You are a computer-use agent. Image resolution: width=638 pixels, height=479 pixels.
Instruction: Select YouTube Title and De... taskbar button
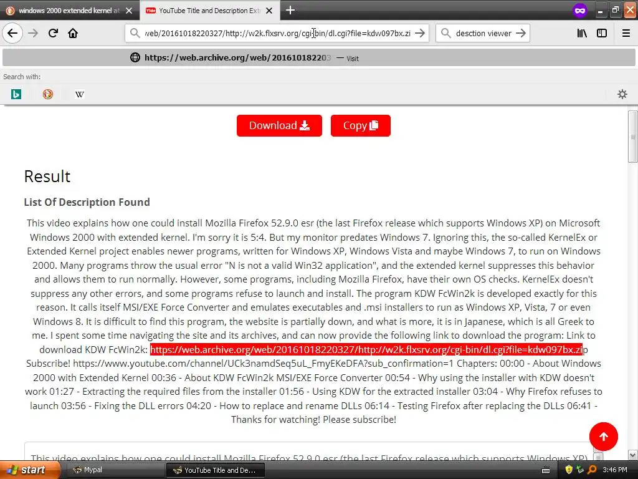215,470
